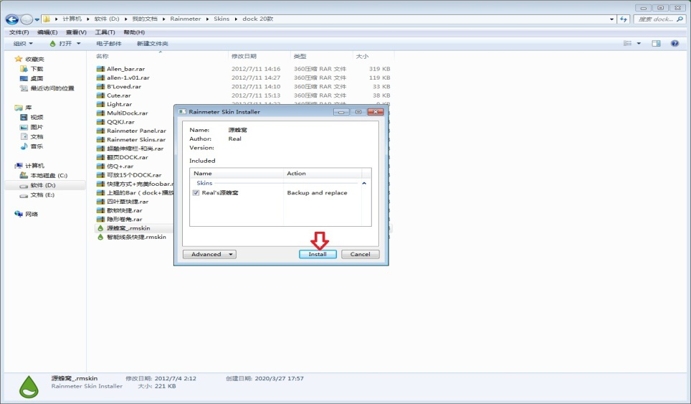Select the 仿Q+.rar file
691x404 pixels.
pos(120,166)
